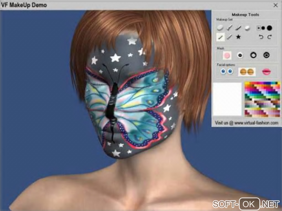The image size is (282, 211).
Task: Select the star stamp tool
Action: 238,37
